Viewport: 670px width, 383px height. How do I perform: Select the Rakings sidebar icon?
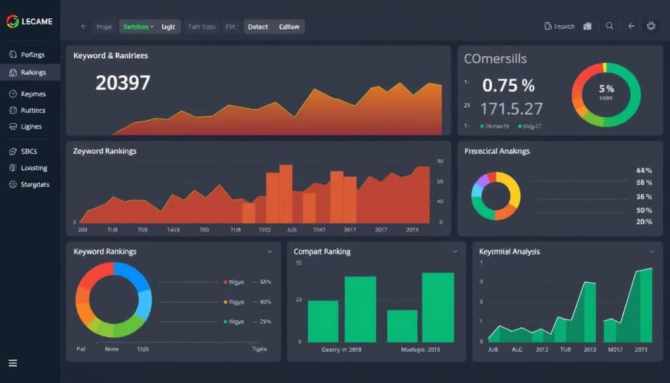(13, 73)
